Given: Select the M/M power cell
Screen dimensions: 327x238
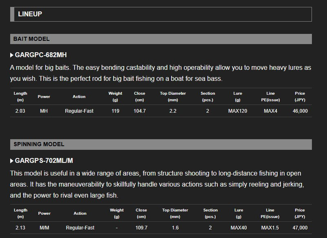Looking at the screenshot, I should click(x=44, y=228).
